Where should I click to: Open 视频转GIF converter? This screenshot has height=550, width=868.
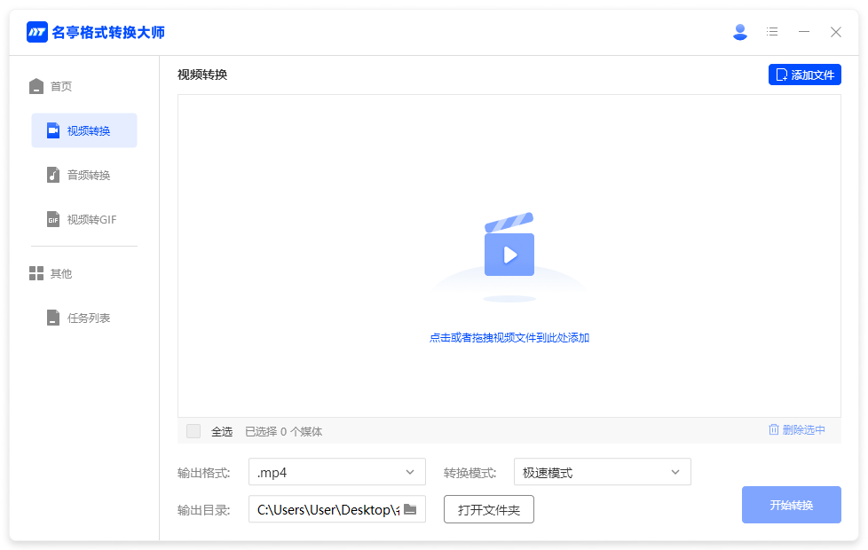84,220
